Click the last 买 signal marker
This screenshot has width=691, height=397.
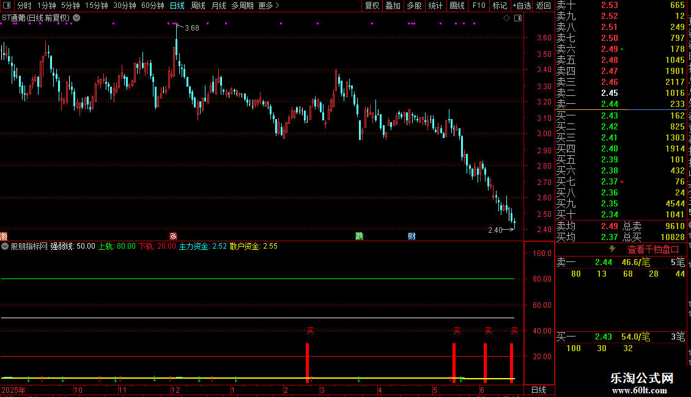(x=514, y=330)
